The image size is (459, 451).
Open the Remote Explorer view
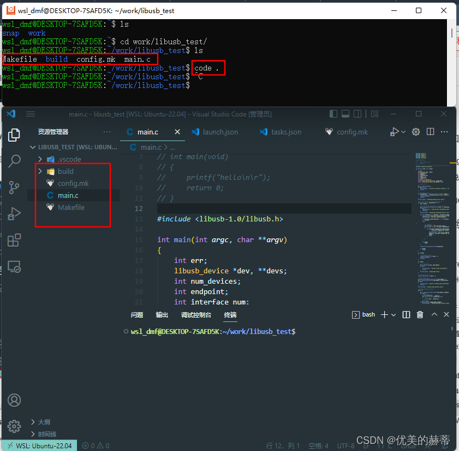[14, 267]
